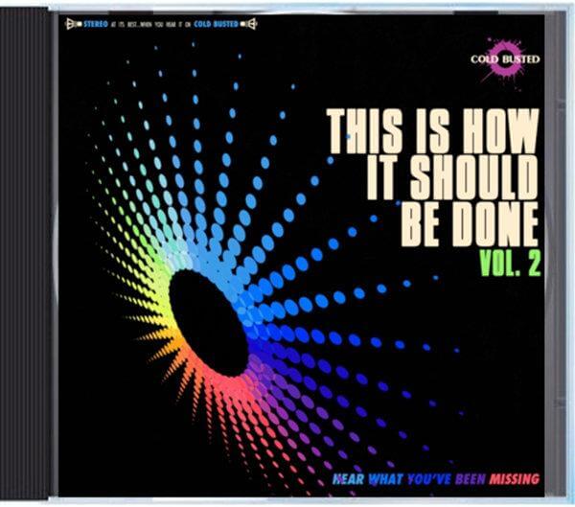Click the right speaker icon after COLD BUSTED
Screen dimensions: 575x507
pyautogui.click(x=248, y=25)
